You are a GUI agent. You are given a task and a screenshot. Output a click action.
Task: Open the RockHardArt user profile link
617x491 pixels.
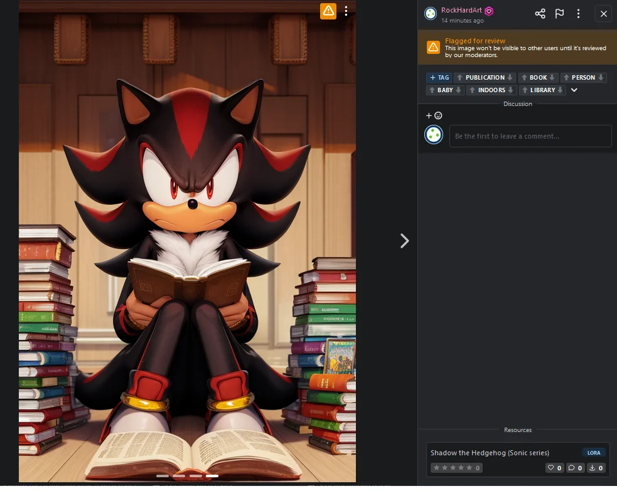[461, 10]
